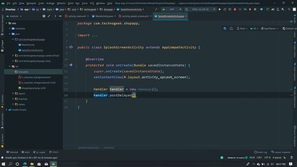The height and width of the screenshot is (167, 297).
Task: Open the AppTheme dropdown
Action: click(x=270, y=29)
